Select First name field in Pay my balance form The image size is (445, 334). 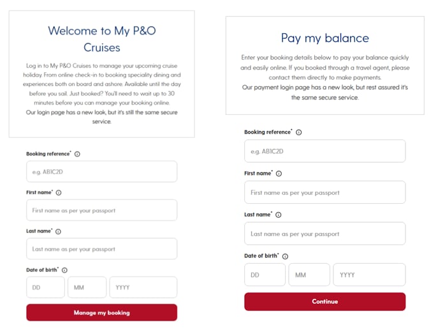pos(325,192)
